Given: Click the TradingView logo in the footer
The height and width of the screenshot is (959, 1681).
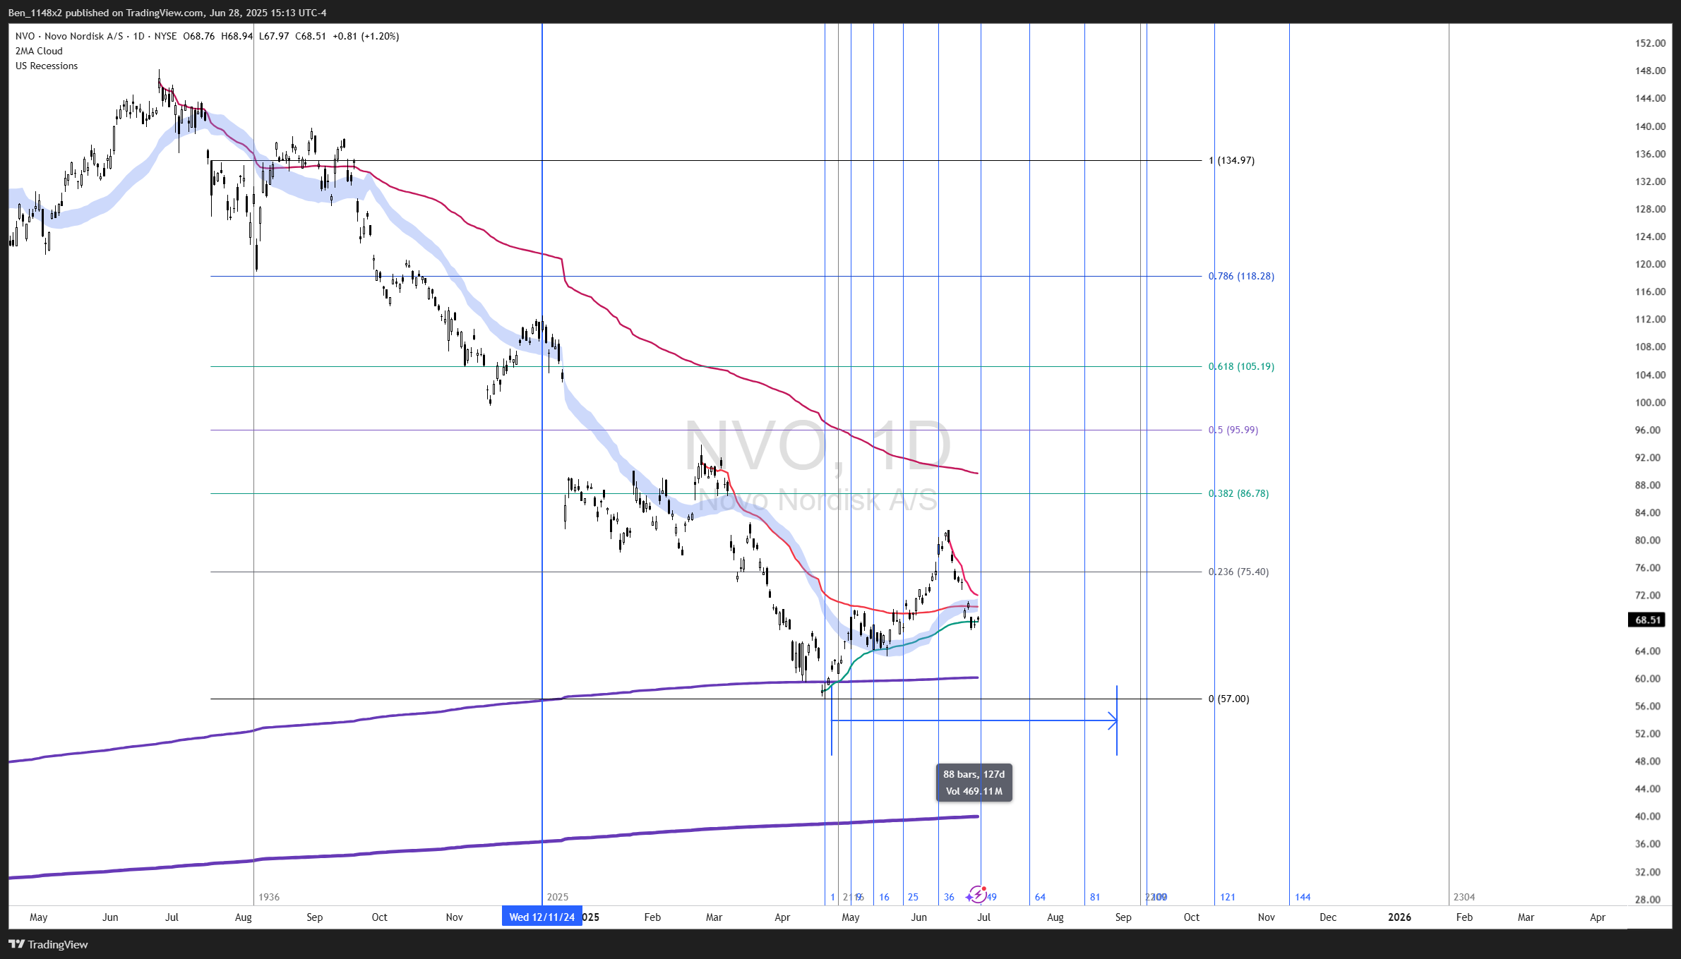Looking at the screenshot, I should (x=48, y=944).
